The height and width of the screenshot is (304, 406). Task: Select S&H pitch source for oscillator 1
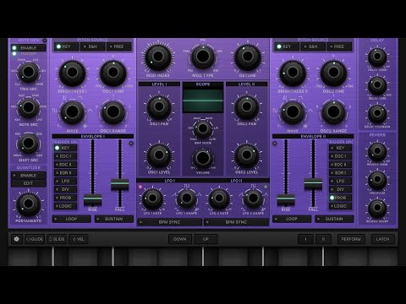point(93,46)
